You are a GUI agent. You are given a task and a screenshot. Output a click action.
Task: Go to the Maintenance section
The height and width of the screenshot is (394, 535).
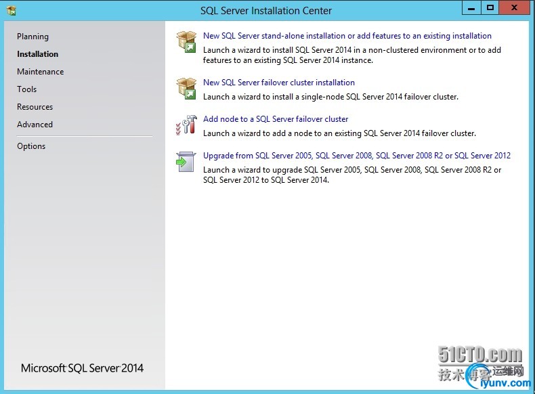click(x=40, y=72)
